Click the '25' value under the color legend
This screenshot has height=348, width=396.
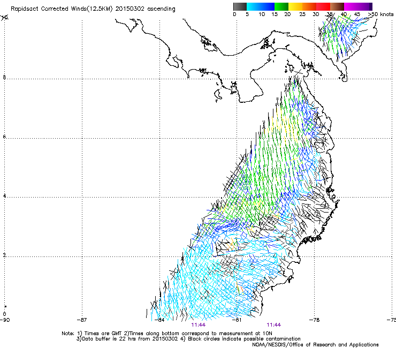point(302,14)
